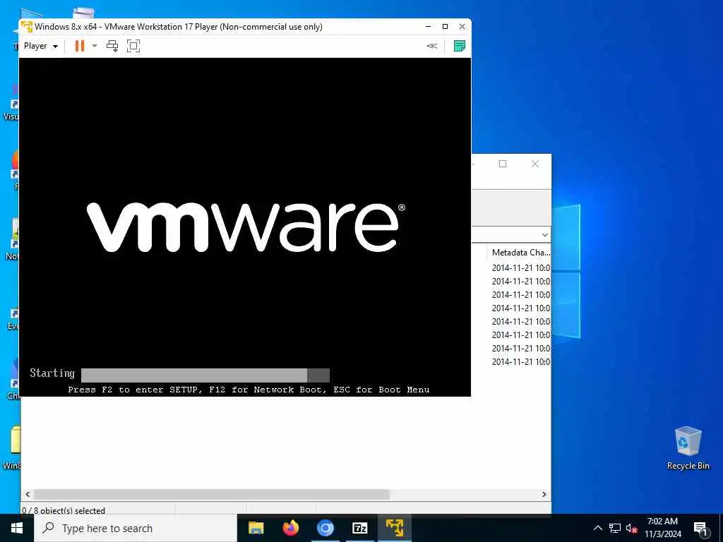
Task: Open the notification center icon
Action: 700,529
